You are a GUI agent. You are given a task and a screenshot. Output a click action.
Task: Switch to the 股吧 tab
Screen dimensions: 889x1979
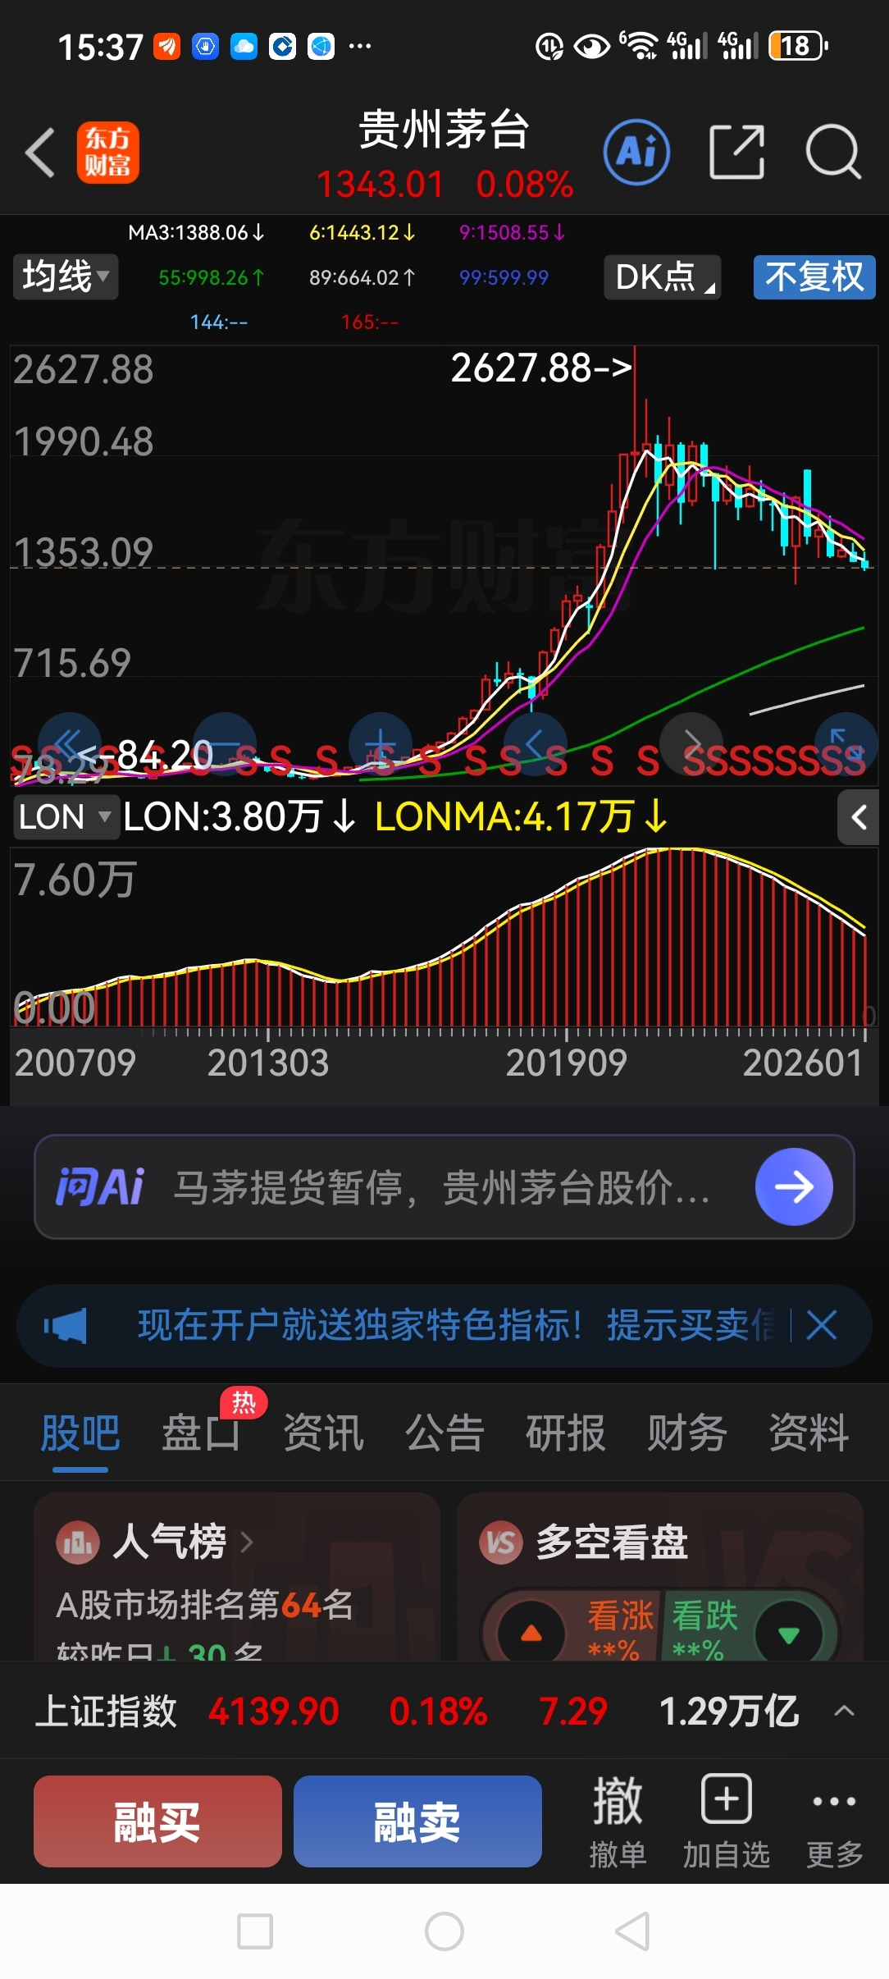click(80, 1433)
